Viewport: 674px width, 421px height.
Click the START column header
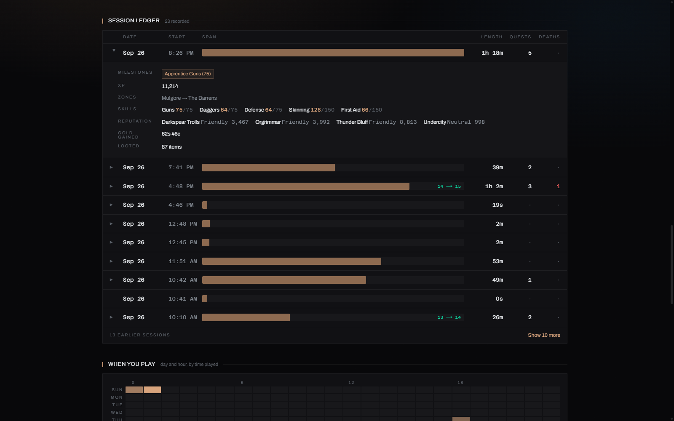[177, 37]
